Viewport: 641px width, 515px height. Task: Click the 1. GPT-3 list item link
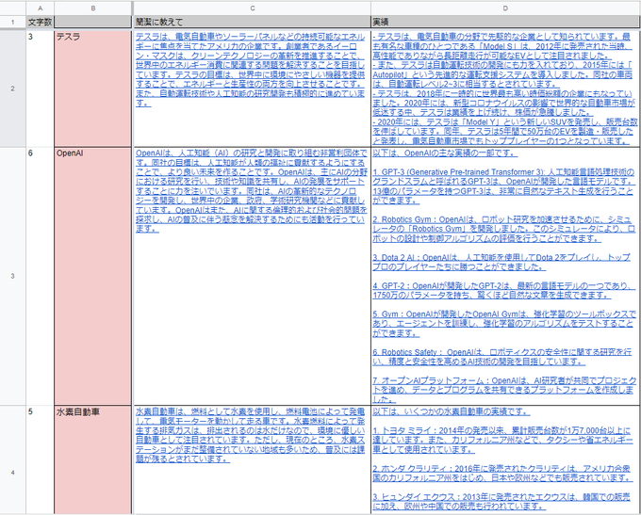click(x=503, y=186)
